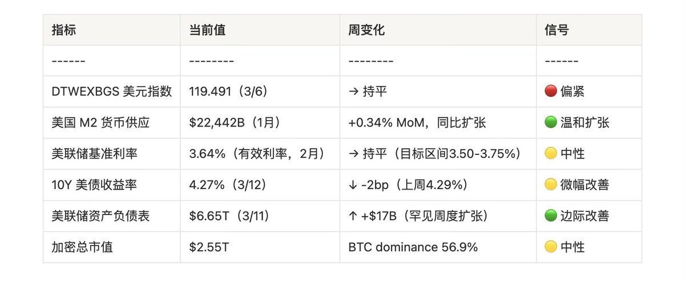Click the 指标 column header
Image resolution: width=685 pixels, height=286 pixels.
(64, 30)
